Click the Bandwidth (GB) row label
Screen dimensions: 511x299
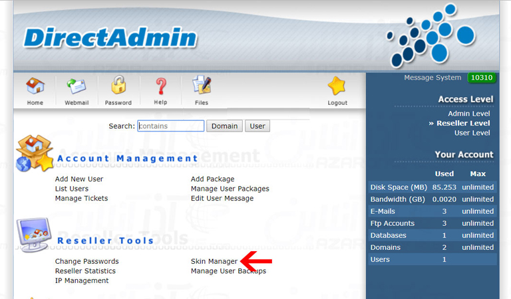point(398,199)
